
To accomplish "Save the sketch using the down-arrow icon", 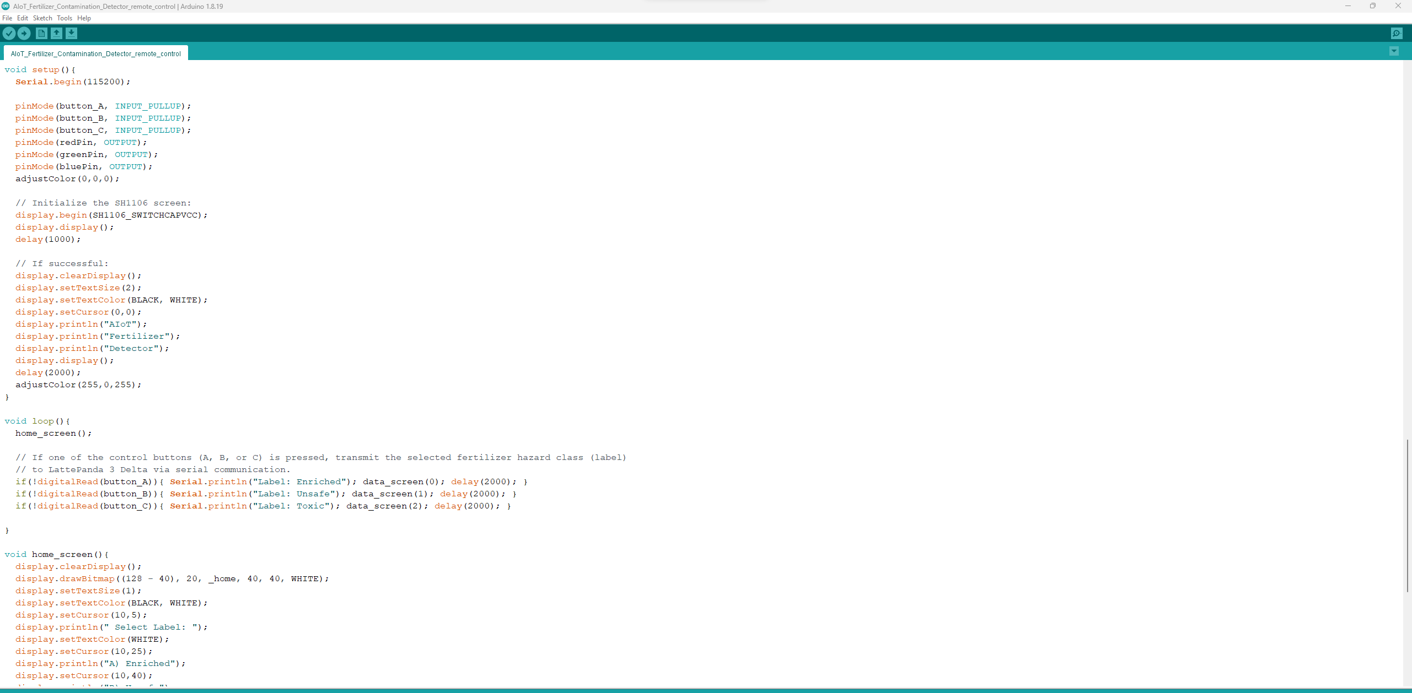I will (72, 33).
